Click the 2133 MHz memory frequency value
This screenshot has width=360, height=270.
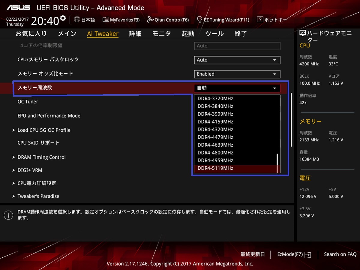point(309,140)
